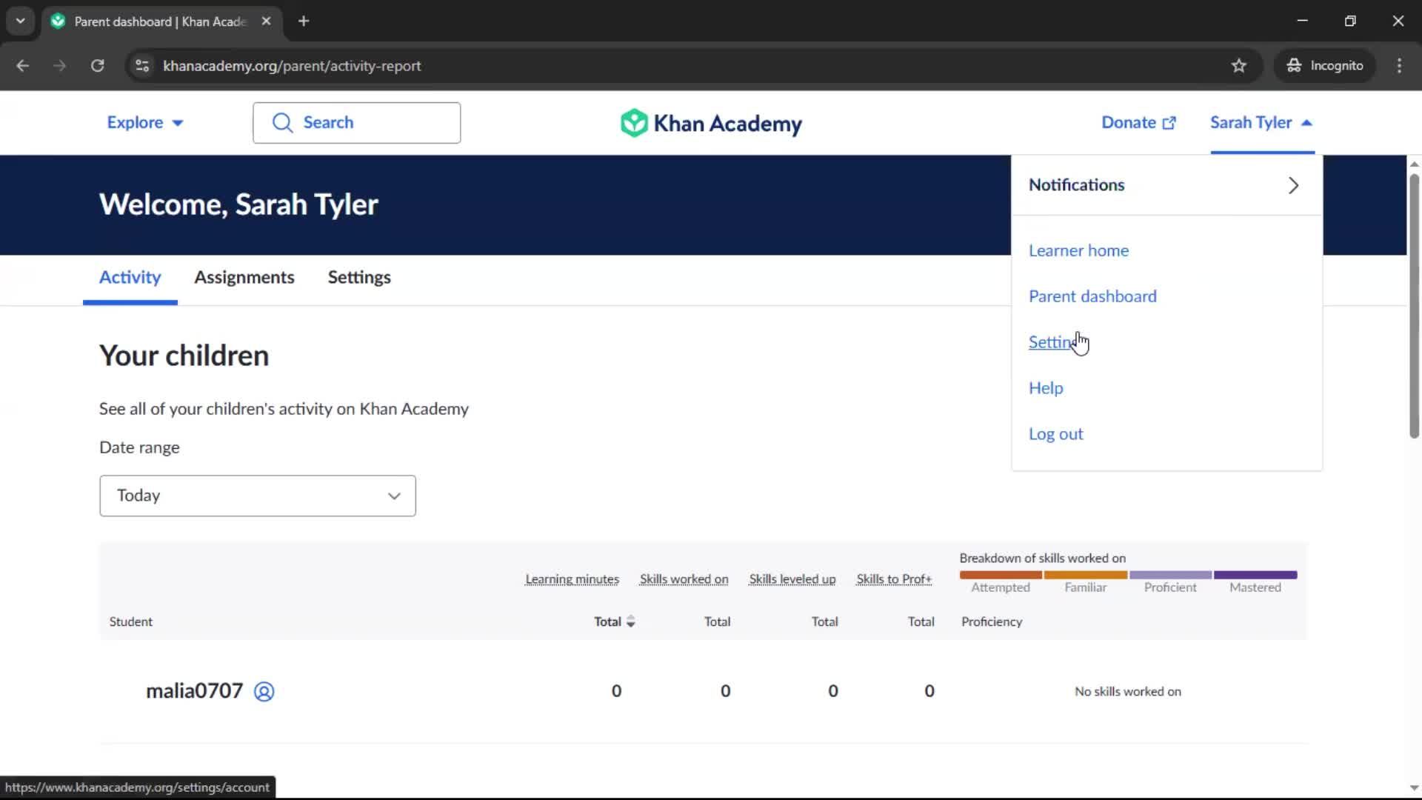Image resolution: width=1422 pixels, height=800 pixels.
Task: Restore down the browser window
Action: click(1350, 21)
